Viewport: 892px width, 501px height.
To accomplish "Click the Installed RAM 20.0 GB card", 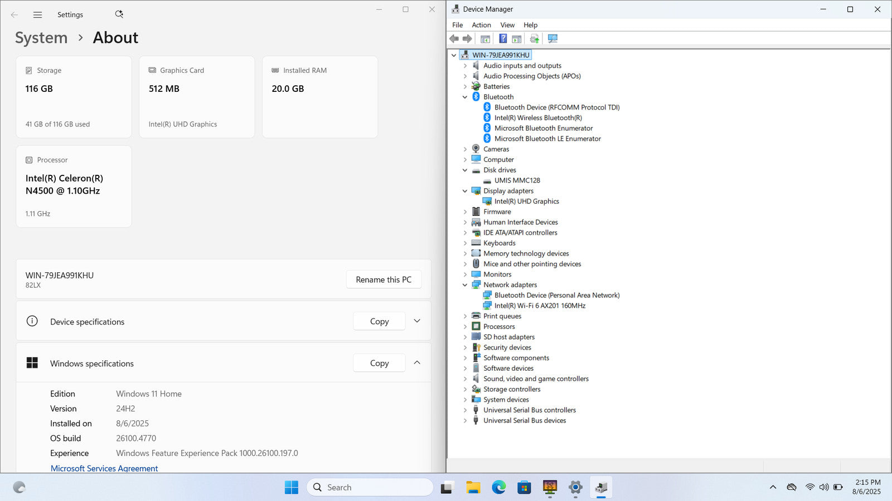I will pos(320,97).
